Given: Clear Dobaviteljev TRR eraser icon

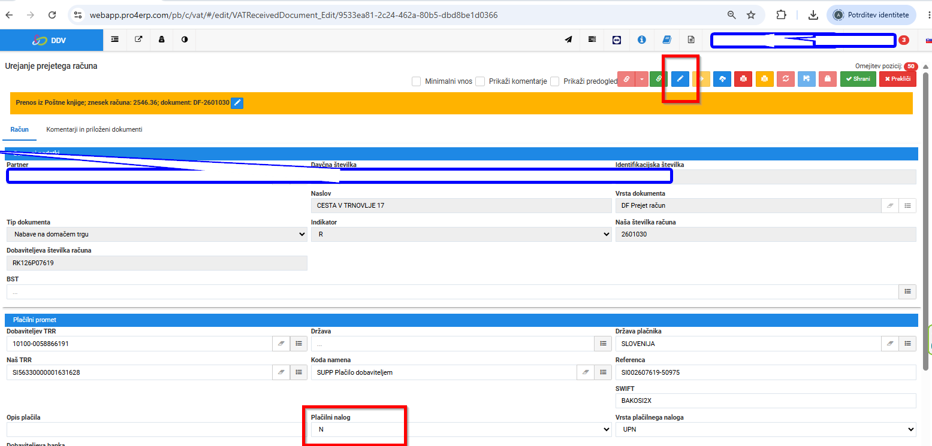Looking at the screenshot, I should 280,344.
